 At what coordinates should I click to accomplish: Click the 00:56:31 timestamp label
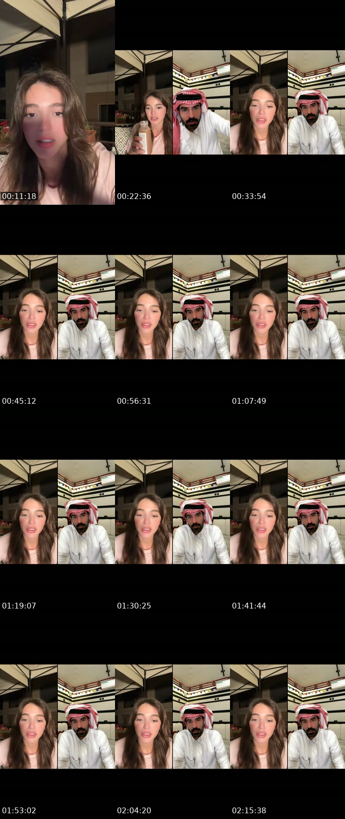click(x=134, y=401)
